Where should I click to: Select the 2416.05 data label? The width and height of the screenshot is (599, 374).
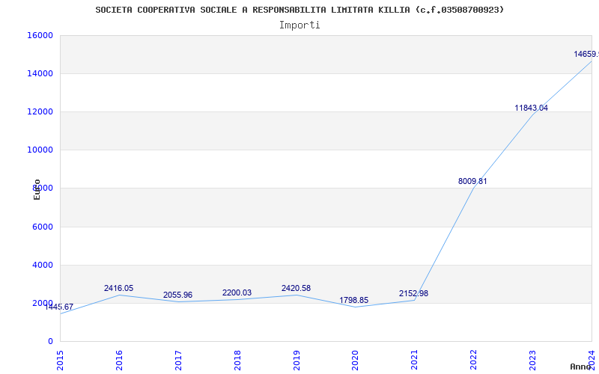pos(119,289)
